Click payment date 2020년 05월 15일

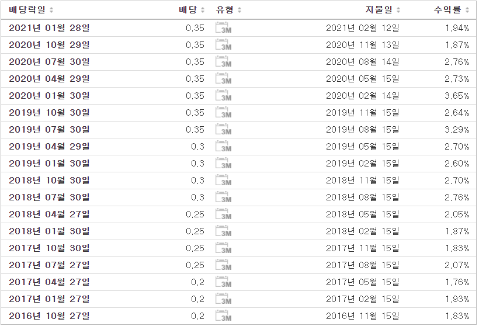click(363, 79)
